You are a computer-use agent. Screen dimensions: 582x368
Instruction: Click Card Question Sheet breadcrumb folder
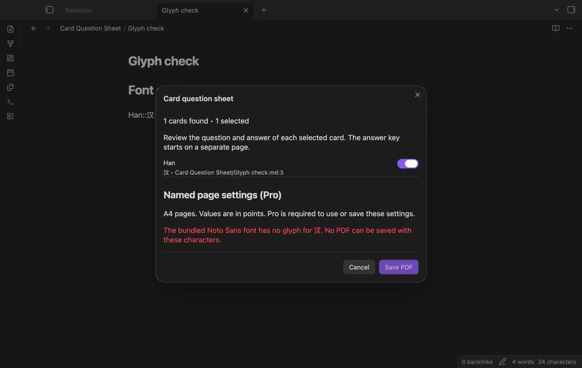tap(91, 28)
